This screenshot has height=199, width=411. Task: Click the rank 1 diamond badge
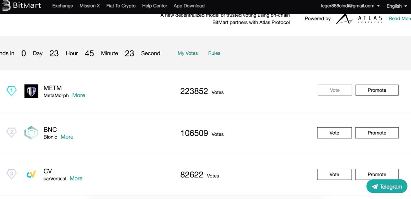point(12,91)
